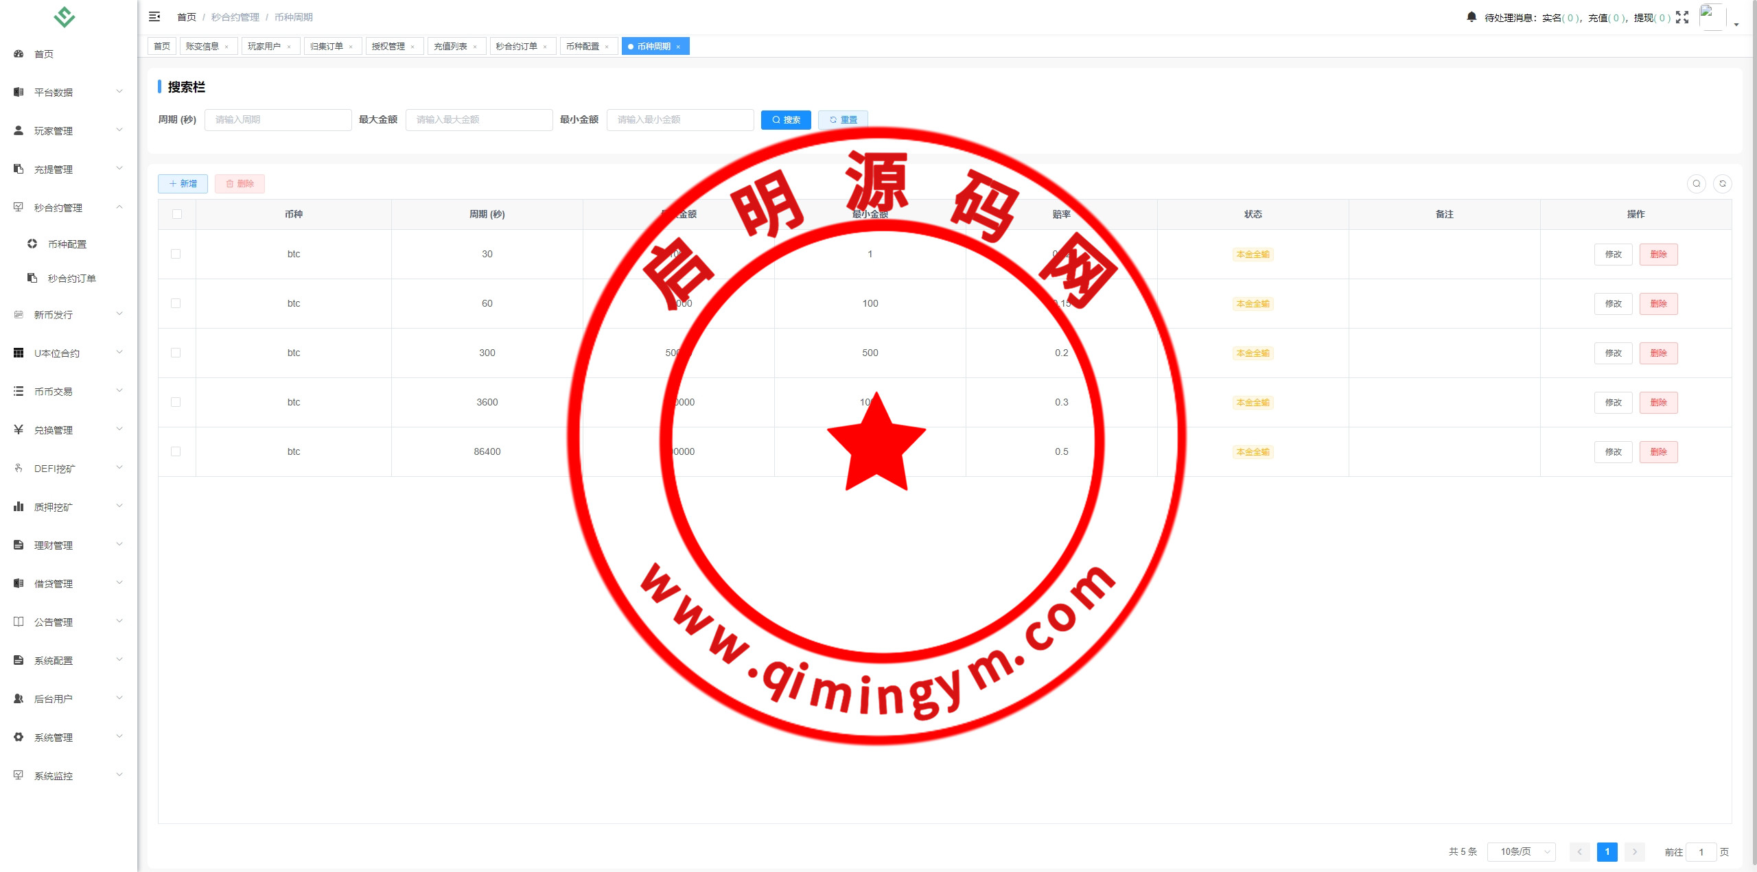Check the checkbox for the 30-second btc row
Viewport: 1757px width, 872px height.
coord(176,254)
